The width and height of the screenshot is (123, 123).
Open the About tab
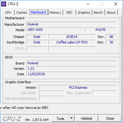[x=111, y=13]
